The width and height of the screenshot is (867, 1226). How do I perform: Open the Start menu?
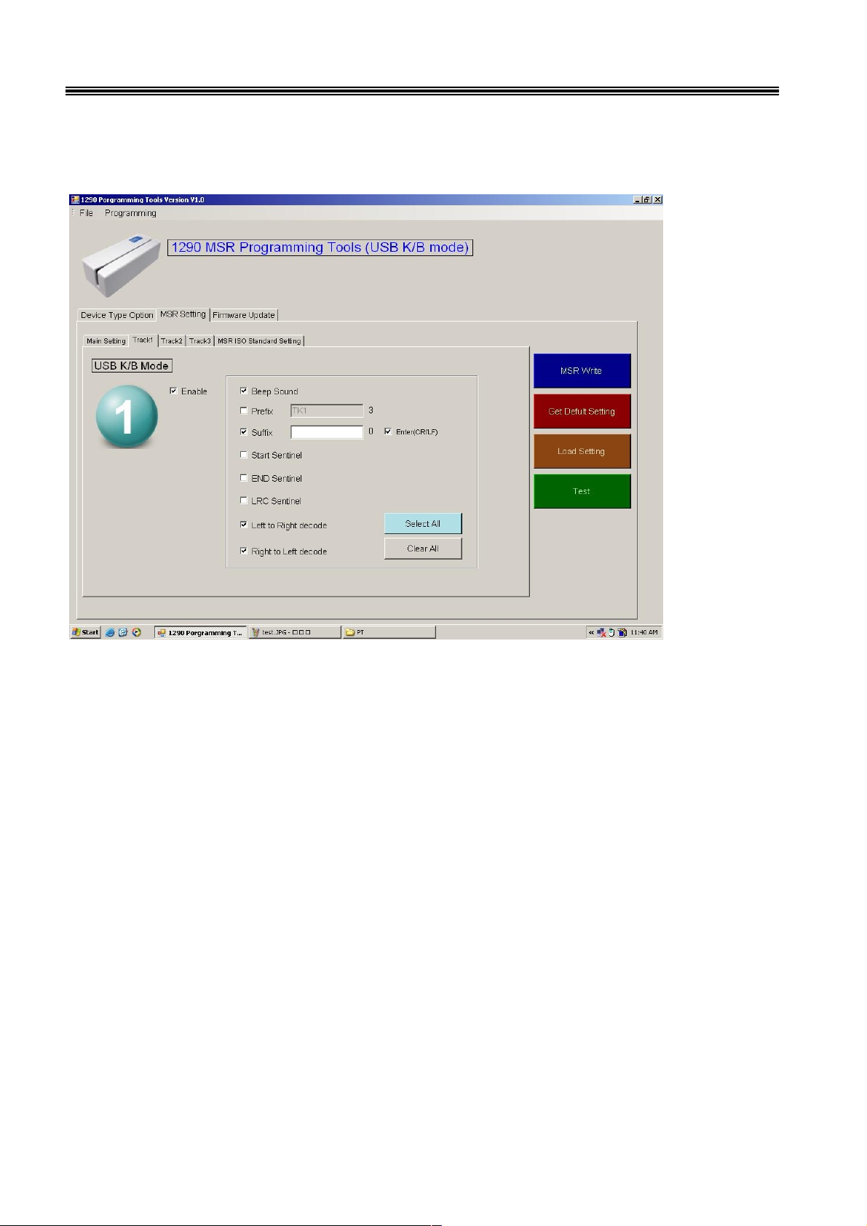click(85, 632)
